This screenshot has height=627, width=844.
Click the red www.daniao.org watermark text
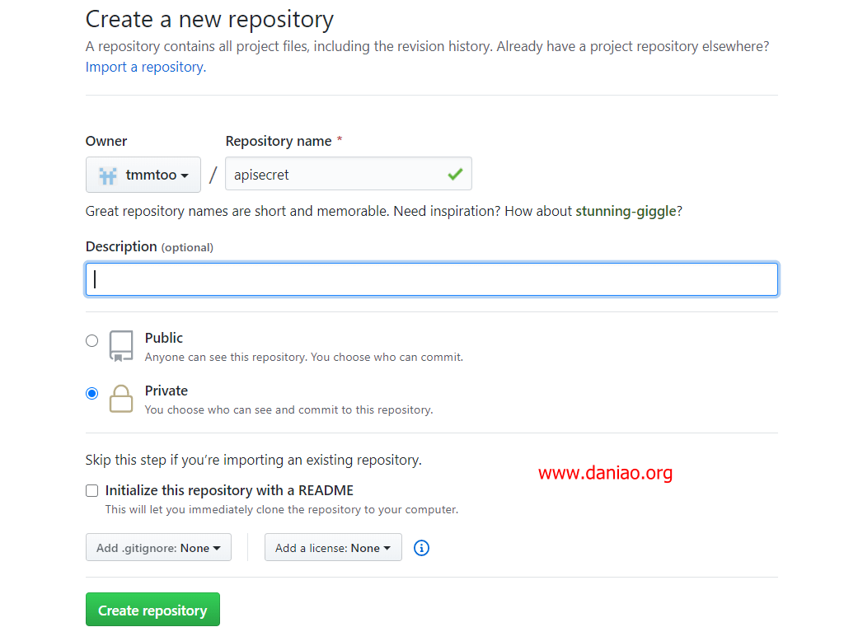(x=605, y=473)
